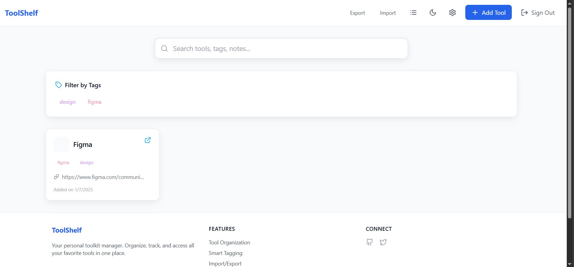574x267 pixels.
Task: Filter by the figma tag
Action: pyautogui.click(x=95, y=102)
